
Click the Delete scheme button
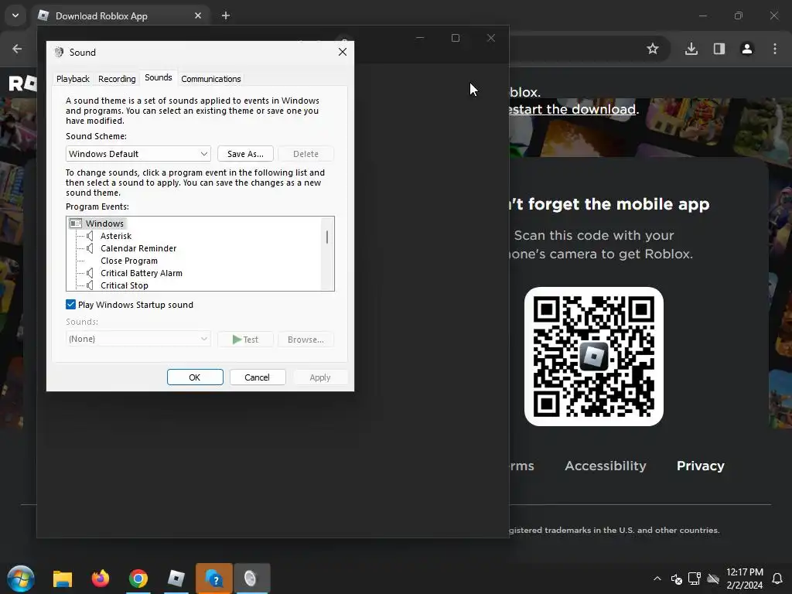306,154
